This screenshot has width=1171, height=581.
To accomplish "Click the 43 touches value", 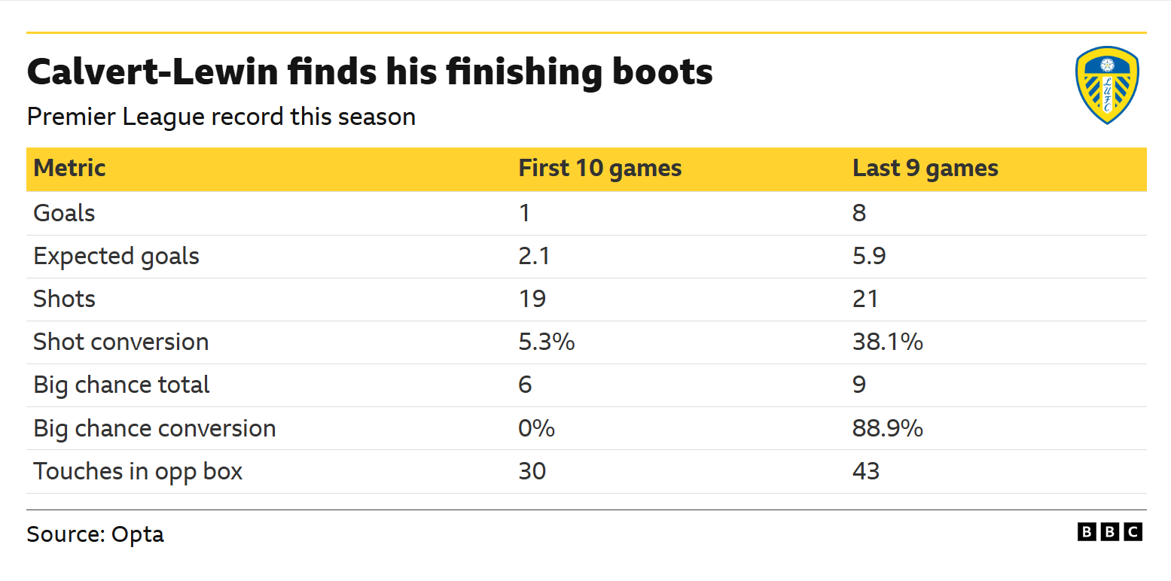I will (x=866, y=472).
